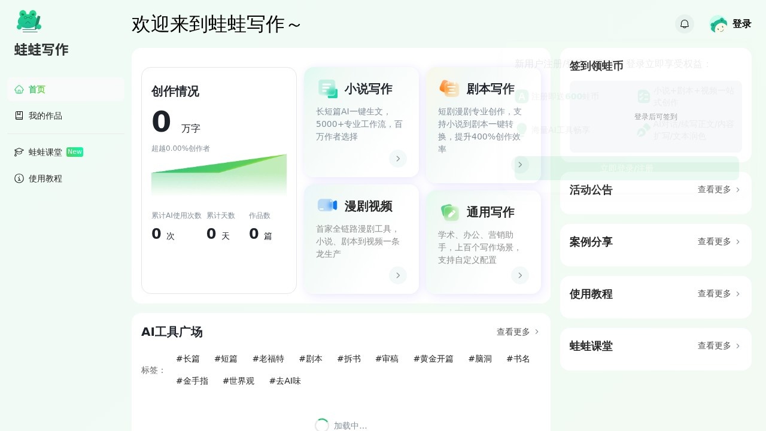Click 查看更多 beside 活动公告
Image resolution: width=766 pixels, height=431 pixels.
(x=719, y=190)
